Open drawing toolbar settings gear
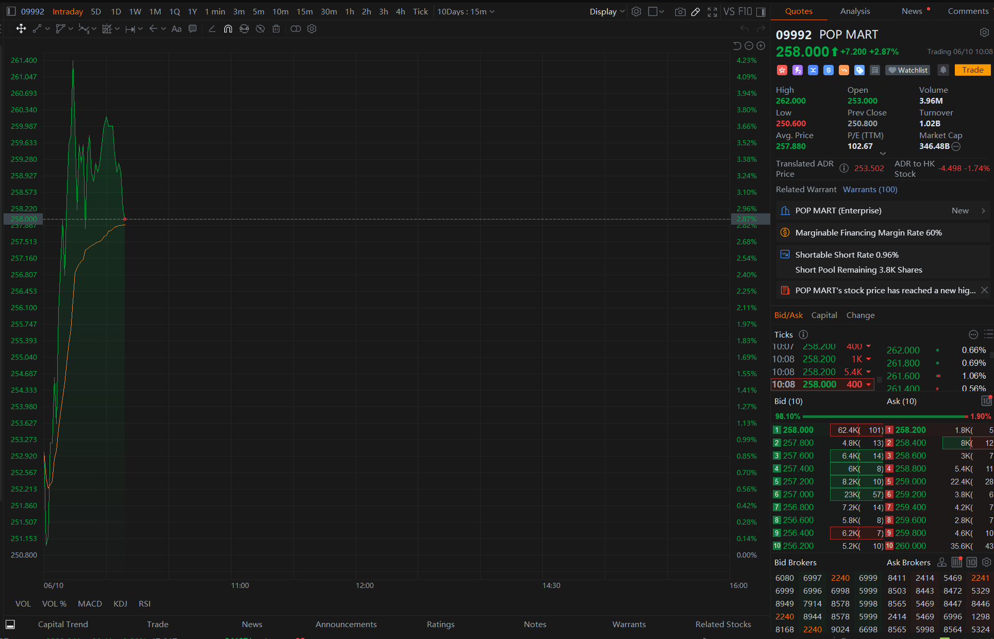The width and height of the screenshot is (994, 639). tap(312, 29)
